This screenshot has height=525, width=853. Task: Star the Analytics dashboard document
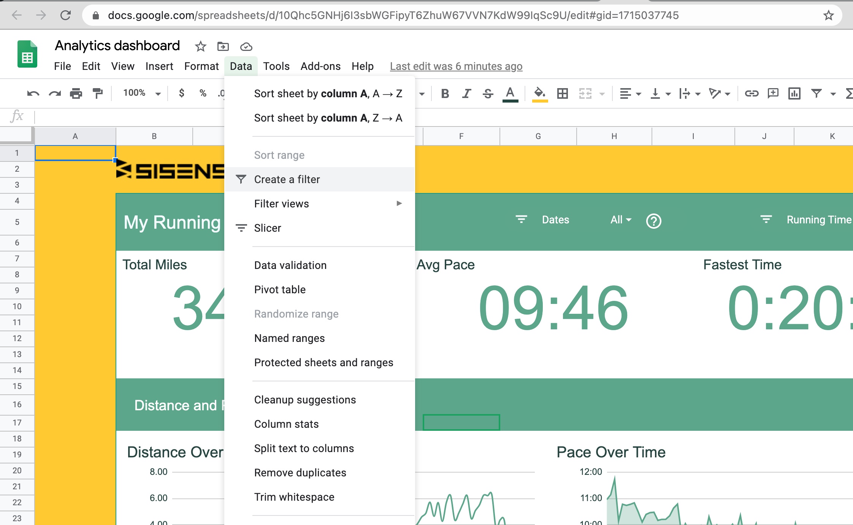pyautogui.click(x=200, y=47)
